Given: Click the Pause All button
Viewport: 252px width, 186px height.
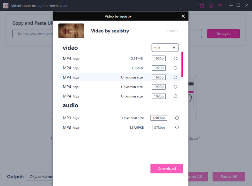Looking at the screenshot, I should (229, 177).
